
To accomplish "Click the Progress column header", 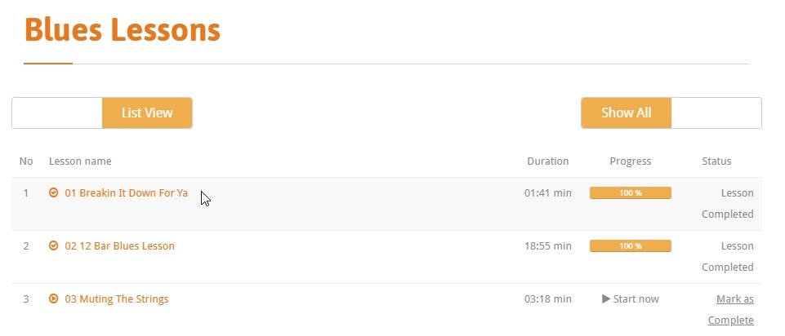I will pyautogui.click(x=630, y=161).
